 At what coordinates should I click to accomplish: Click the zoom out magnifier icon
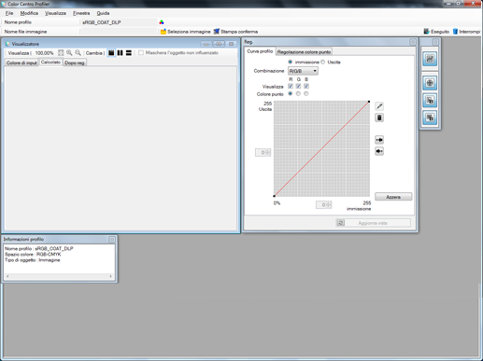pyautogui.click(x=78, y=53)
